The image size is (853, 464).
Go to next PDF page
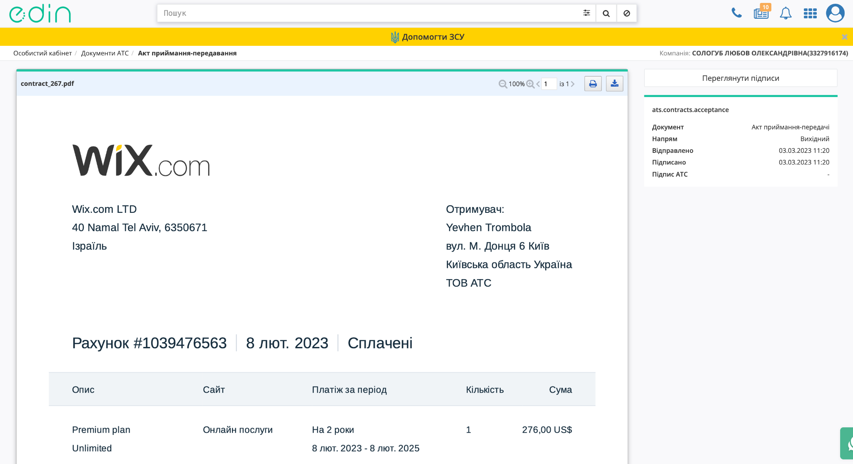[573, 84]
